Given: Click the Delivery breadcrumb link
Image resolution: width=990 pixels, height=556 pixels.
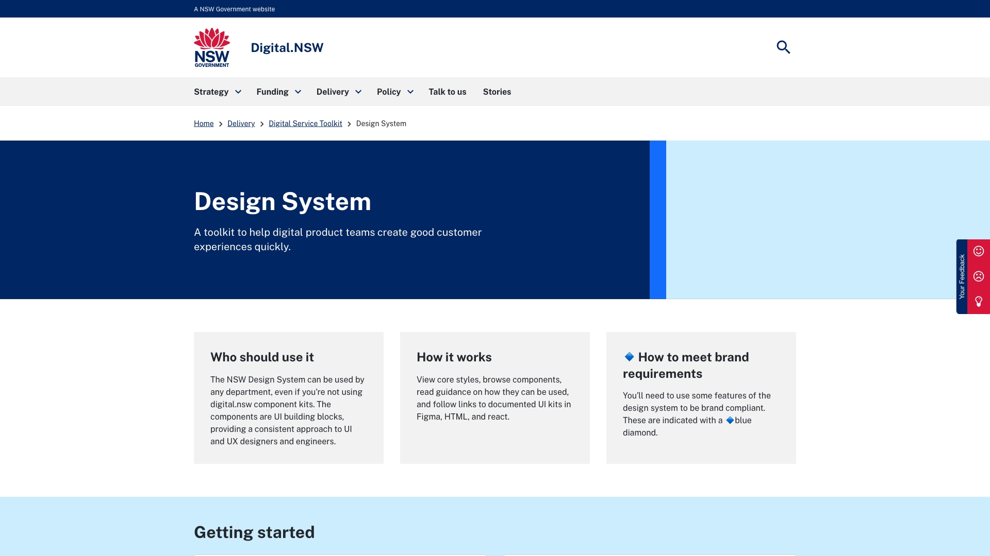Looking at the screenshot, I should [241, 124].
